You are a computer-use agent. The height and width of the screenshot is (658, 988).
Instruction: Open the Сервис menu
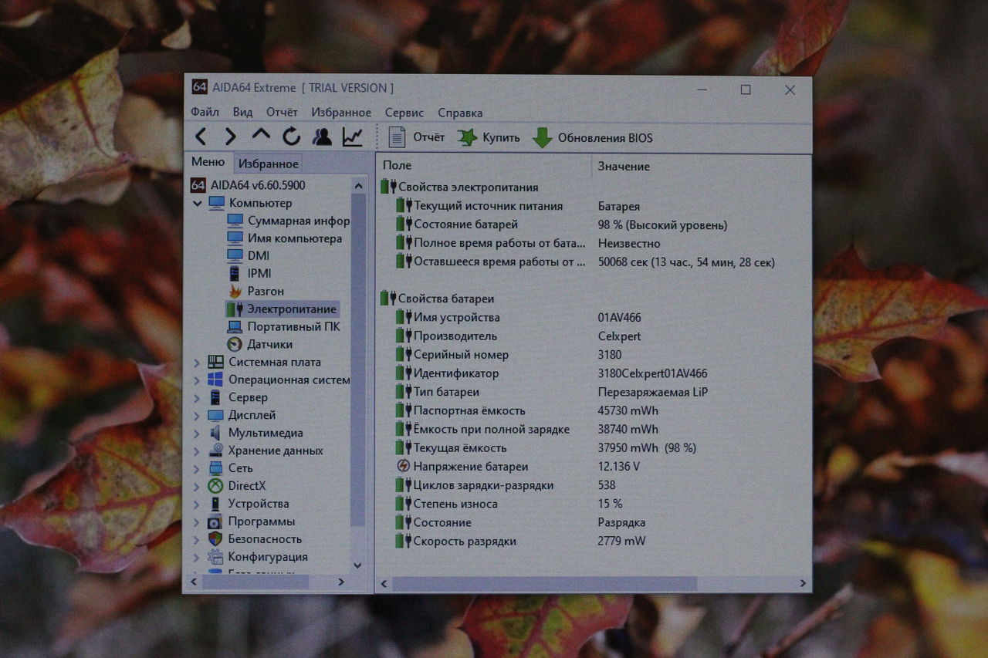pos(404,113)
